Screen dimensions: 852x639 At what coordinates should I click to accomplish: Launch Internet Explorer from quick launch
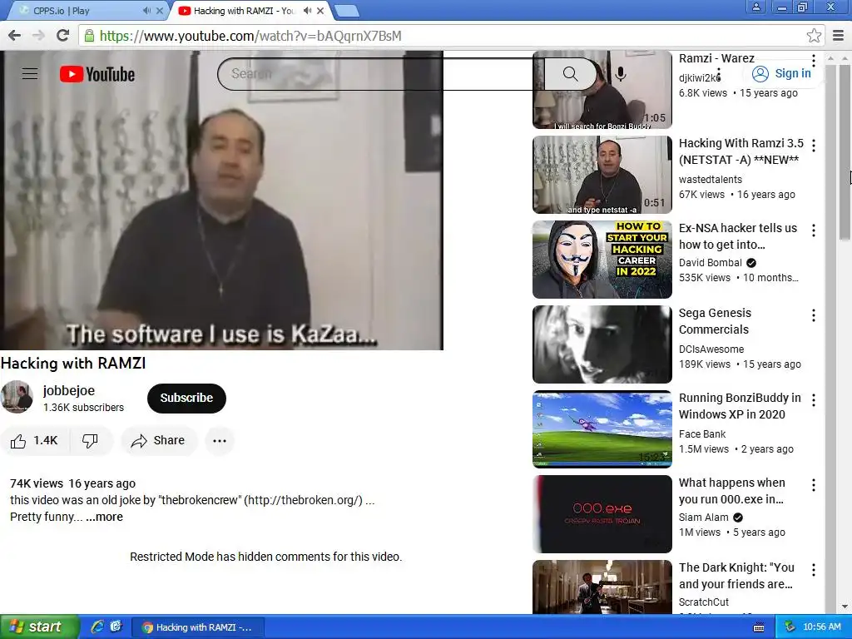tap(97, 627)
